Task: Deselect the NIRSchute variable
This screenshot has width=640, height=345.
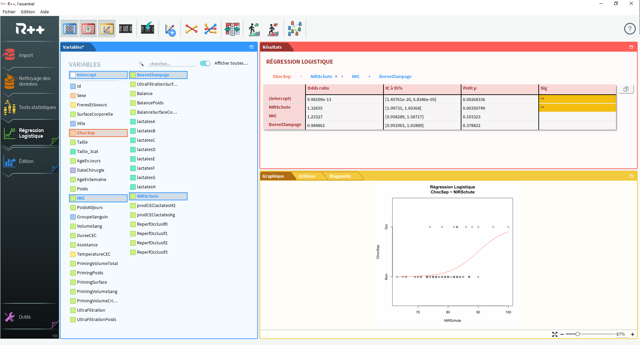Action: pos(158,196)
